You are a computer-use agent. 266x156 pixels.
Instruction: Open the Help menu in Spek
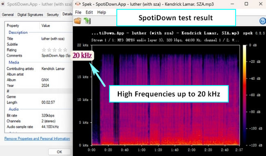(102, 12)
